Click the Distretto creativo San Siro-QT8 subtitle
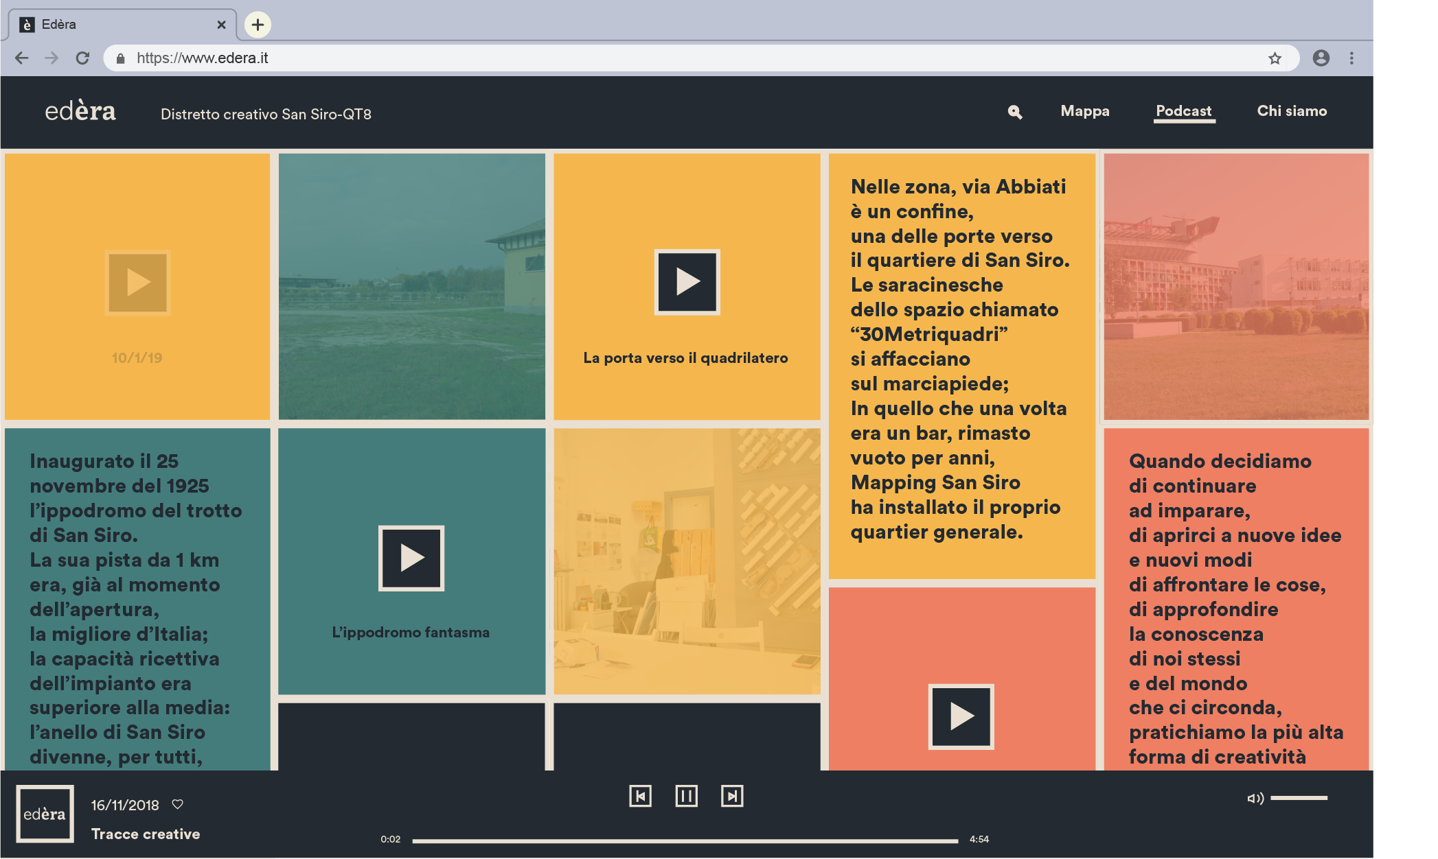This screenshot has height=859, width=1438. [266, 114]
